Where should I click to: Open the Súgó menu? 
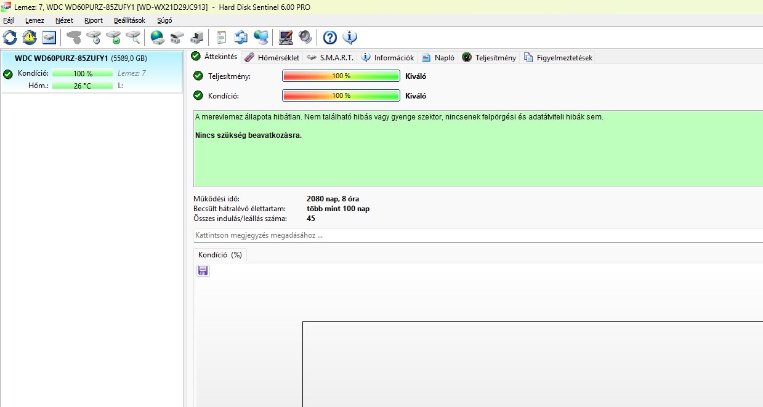pos(164,20)
